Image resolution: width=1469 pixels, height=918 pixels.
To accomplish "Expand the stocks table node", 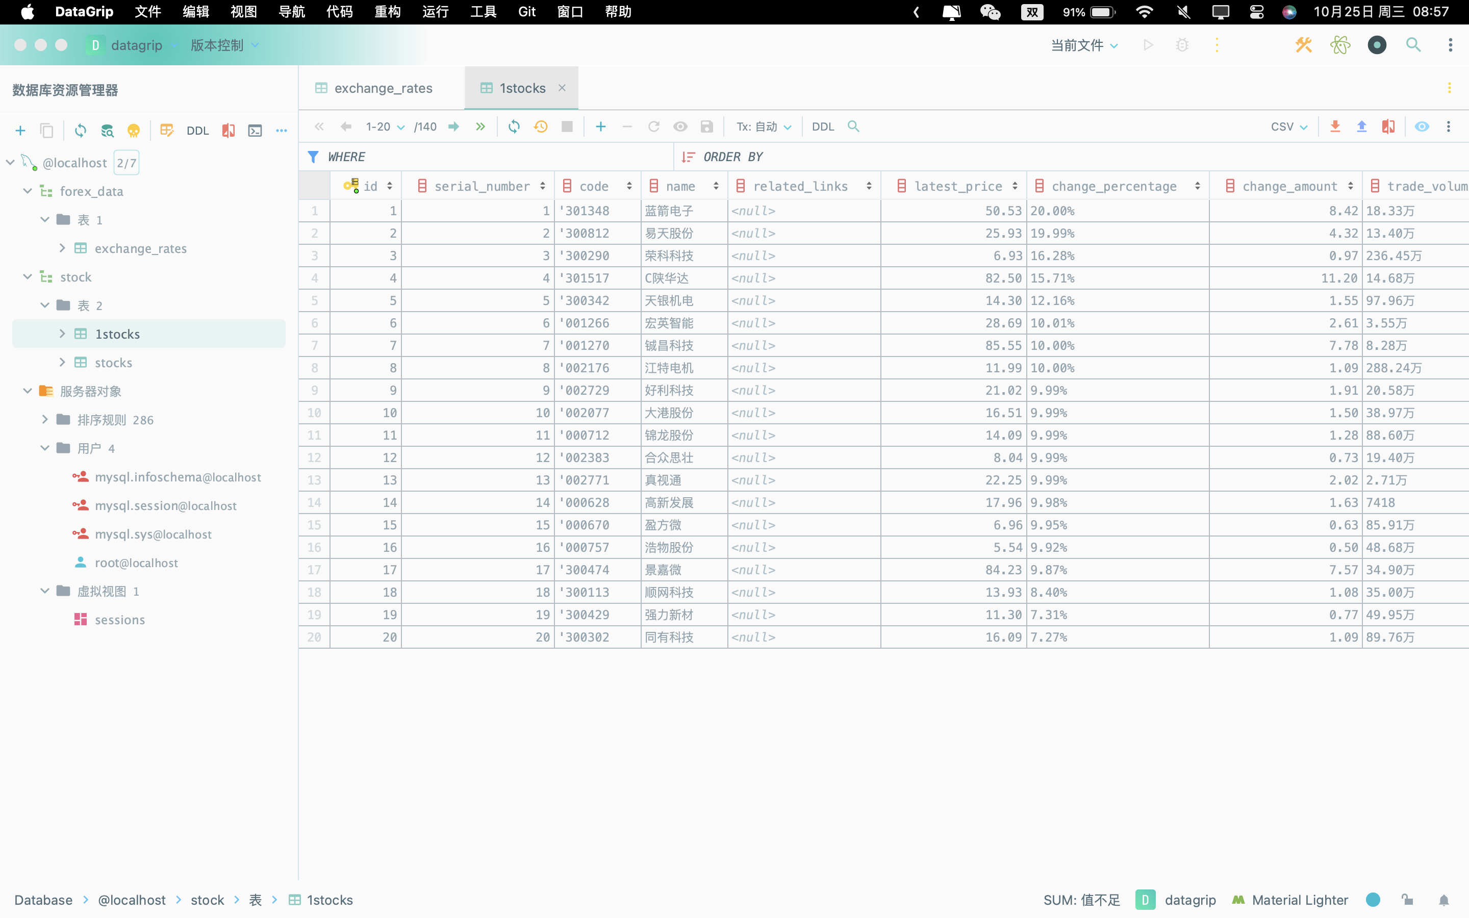I will (x=62, y=363).
